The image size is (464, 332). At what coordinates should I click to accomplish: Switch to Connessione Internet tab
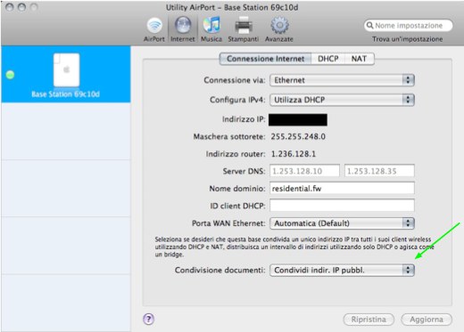(x=265, y=59)
